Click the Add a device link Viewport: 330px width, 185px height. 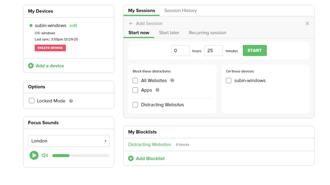pos(49,66)
